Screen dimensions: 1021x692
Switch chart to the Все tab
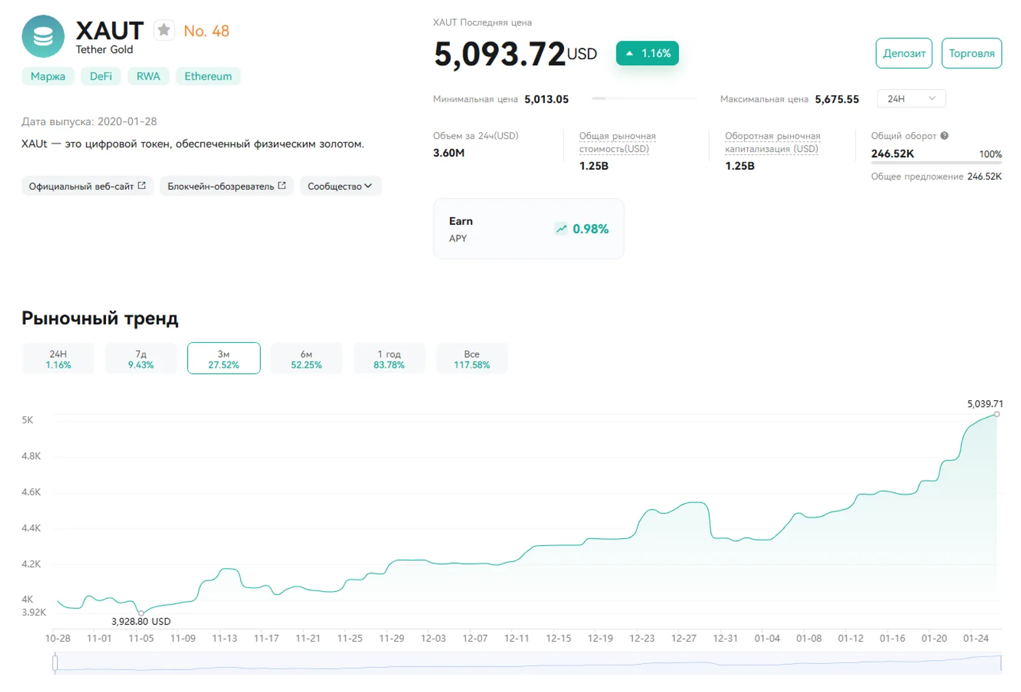472,359
